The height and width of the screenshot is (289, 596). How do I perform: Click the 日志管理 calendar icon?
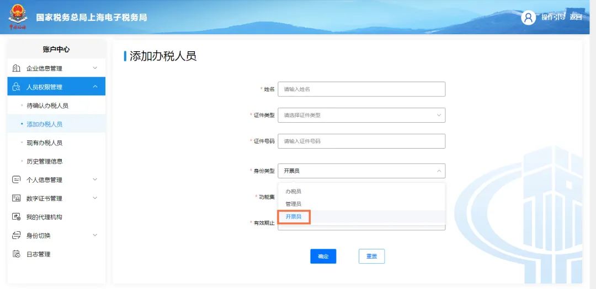17,254
